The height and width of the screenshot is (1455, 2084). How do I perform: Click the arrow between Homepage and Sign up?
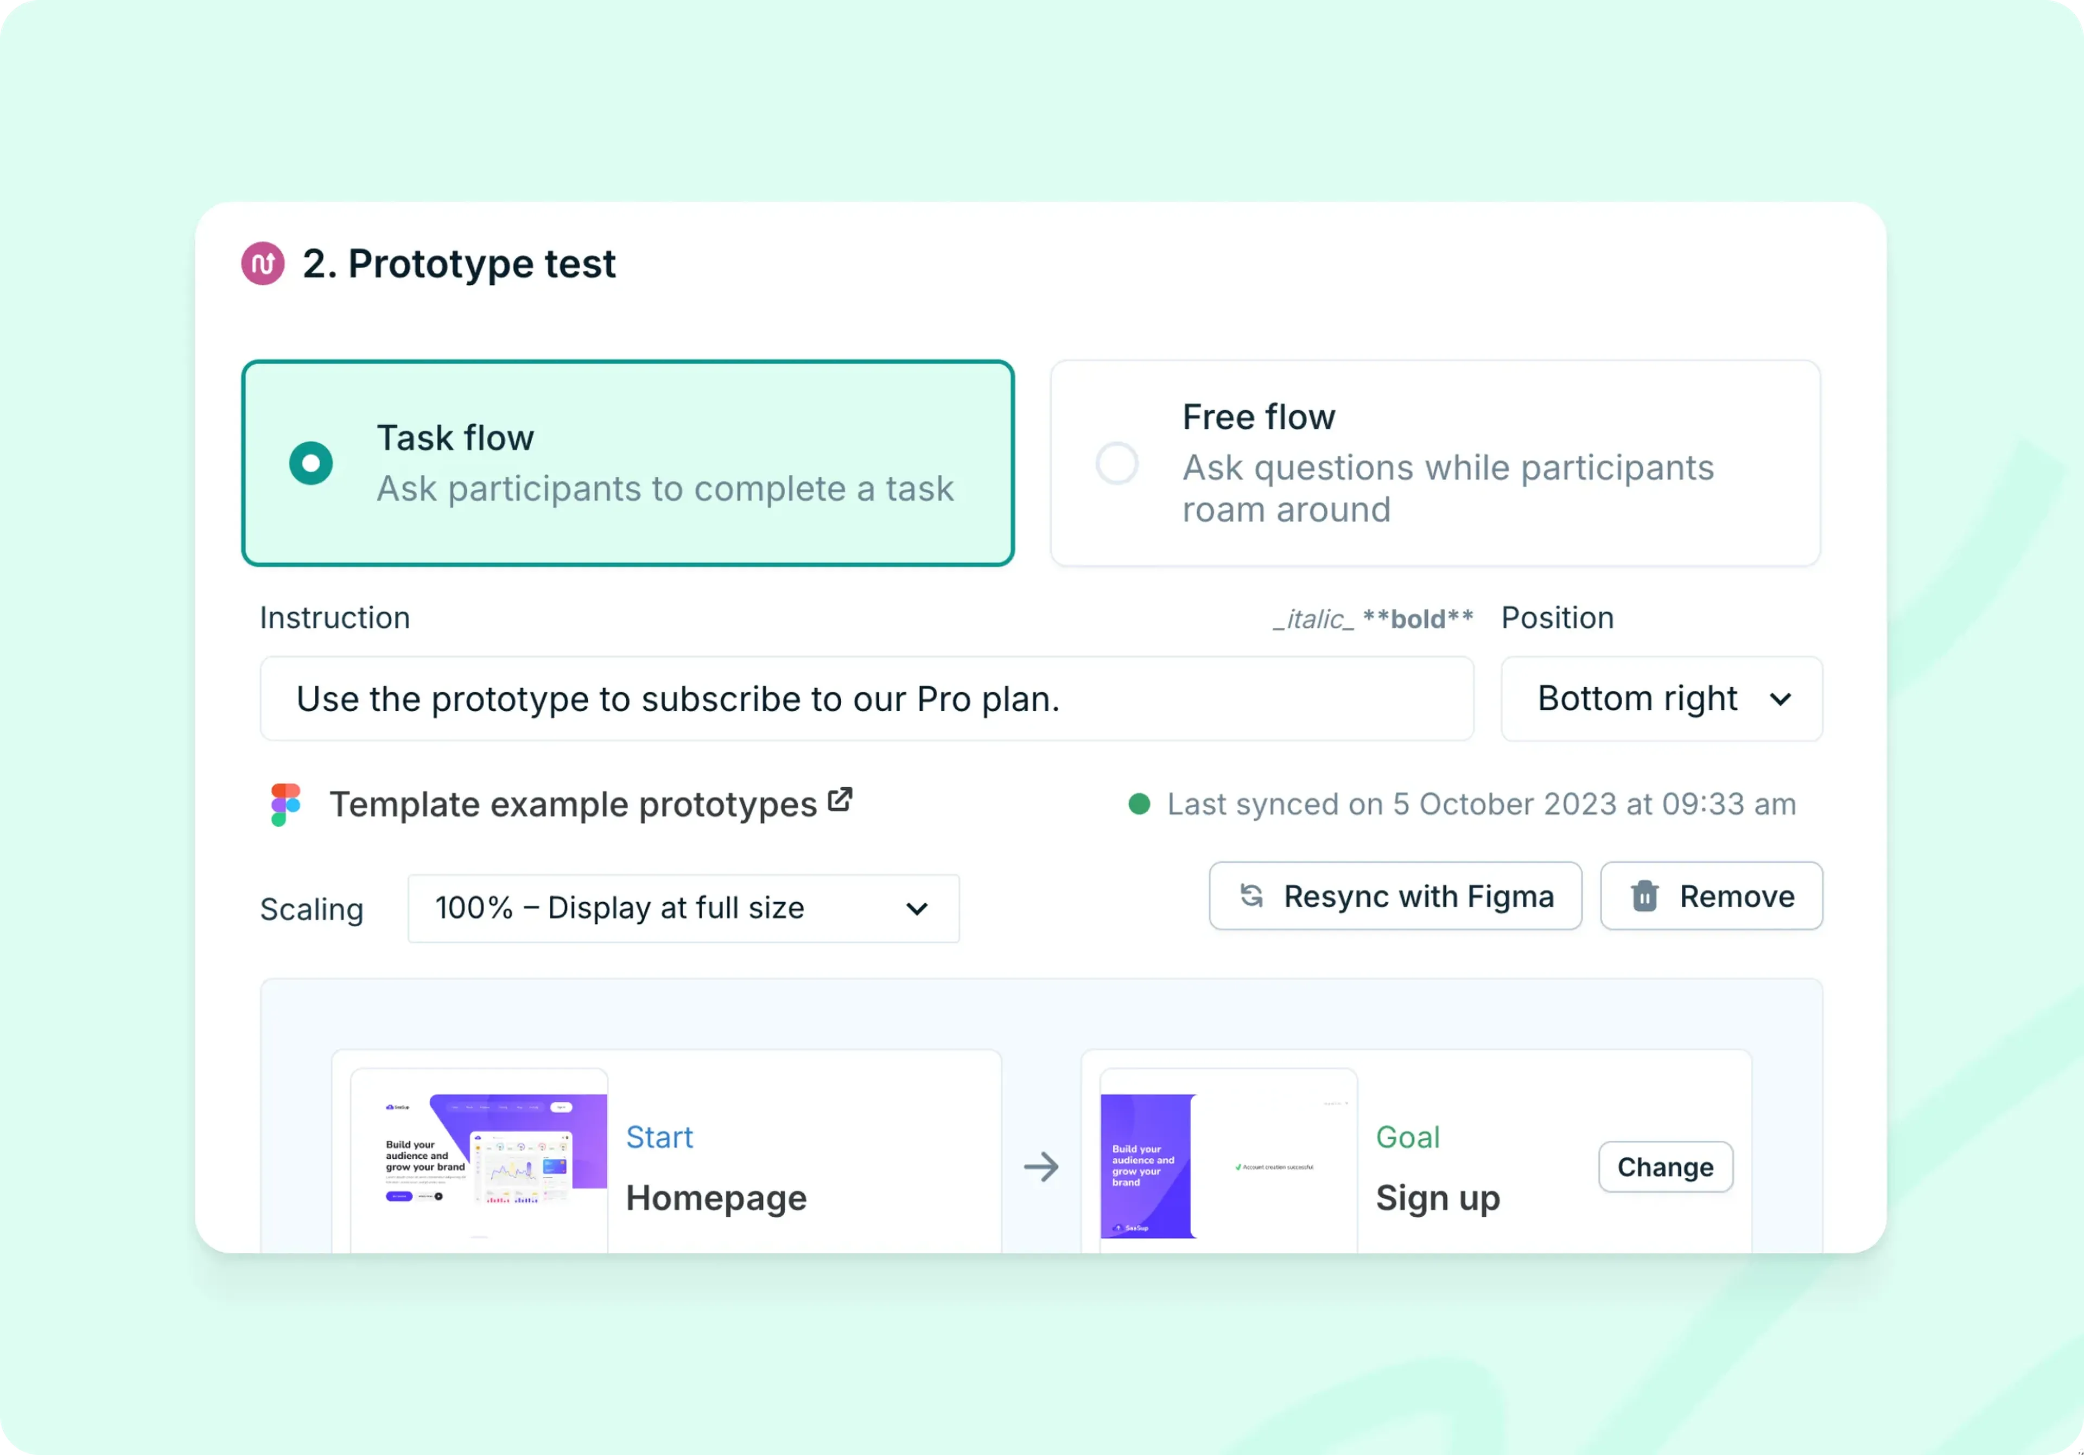(x=1041, y=1167)
